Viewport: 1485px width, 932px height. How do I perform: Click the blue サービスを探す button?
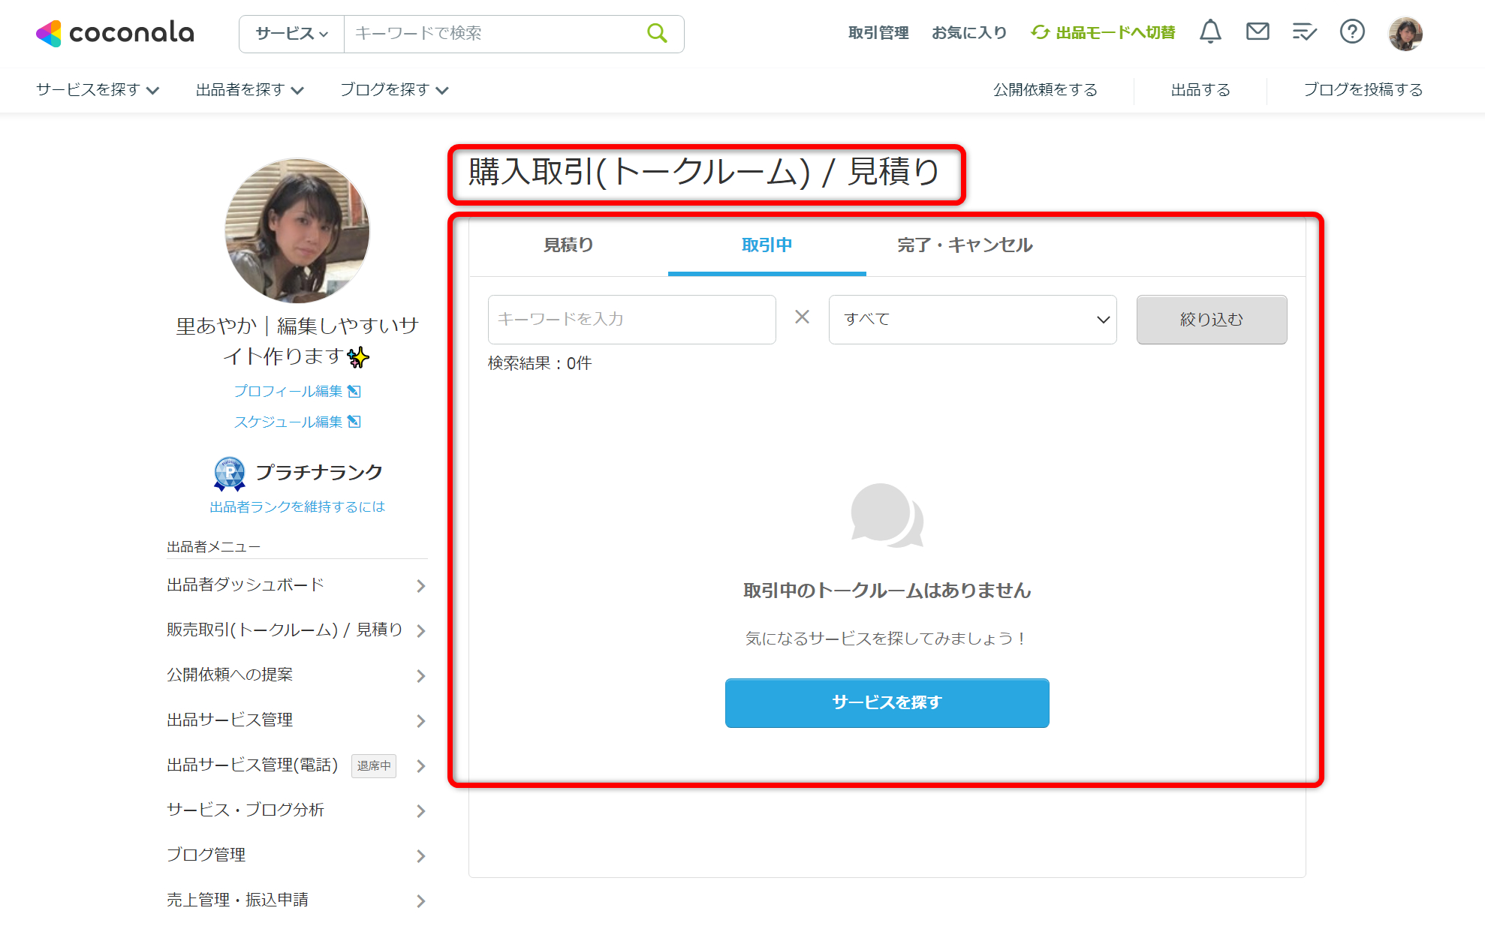tap(887, 703)
